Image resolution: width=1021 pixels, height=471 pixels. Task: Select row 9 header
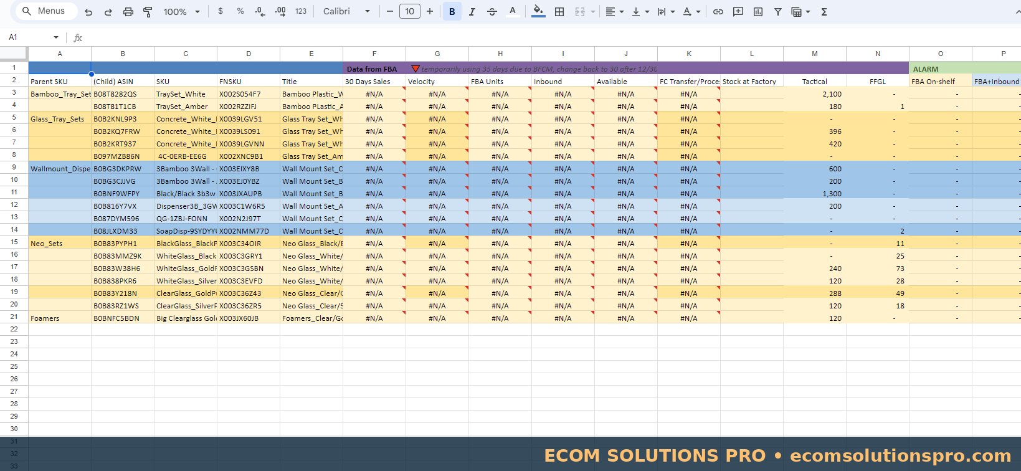(x=14, y=167)
